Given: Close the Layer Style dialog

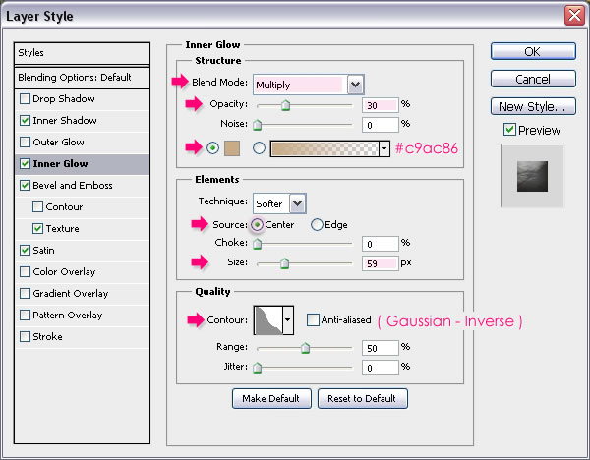Looking at the screenshot, I should pos(574,16).
